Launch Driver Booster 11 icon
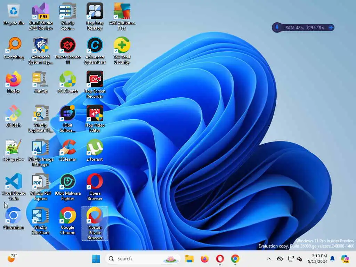Screen dimensions: 356x267 tap(68, 51)
